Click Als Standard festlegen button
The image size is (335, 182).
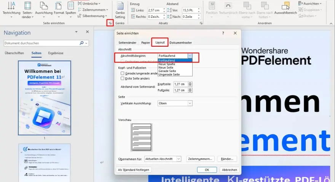pos(134,169)
